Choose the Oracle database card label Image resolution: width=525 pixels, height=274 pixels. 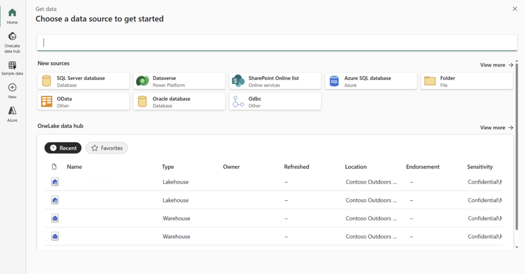171,99
